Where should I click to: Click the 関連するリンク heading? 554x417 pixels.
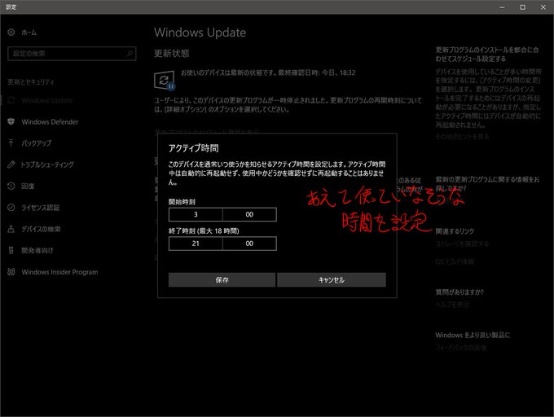[x=455, y=231]
